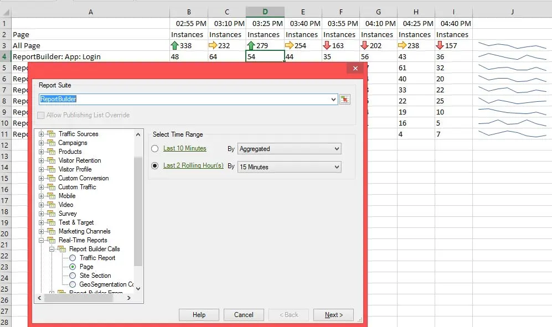
Task: Click the yellow arrow beside 232
Action: 213,45
